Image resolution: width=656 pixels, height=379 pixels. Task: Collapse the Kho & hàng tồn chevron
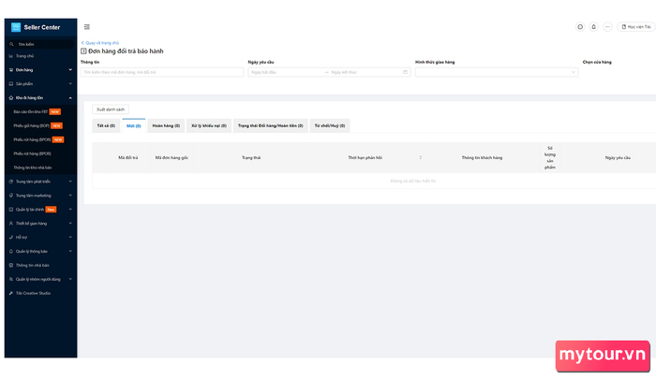pos(70,97)
